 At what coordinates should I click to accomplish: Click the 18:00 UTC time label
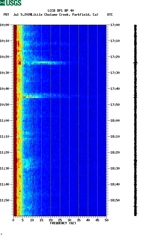(115, 121)
